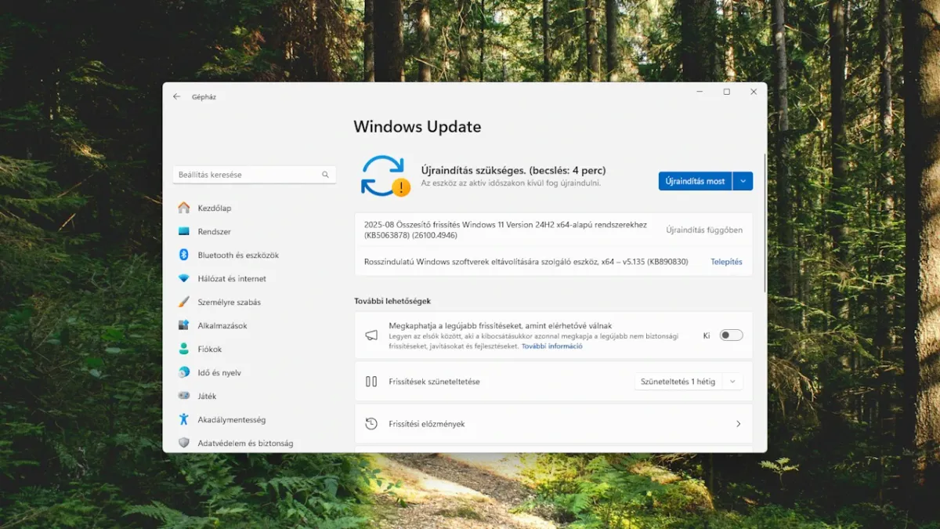
Task: Open Idő és nyelv settings
Action: tap(219, 373)
